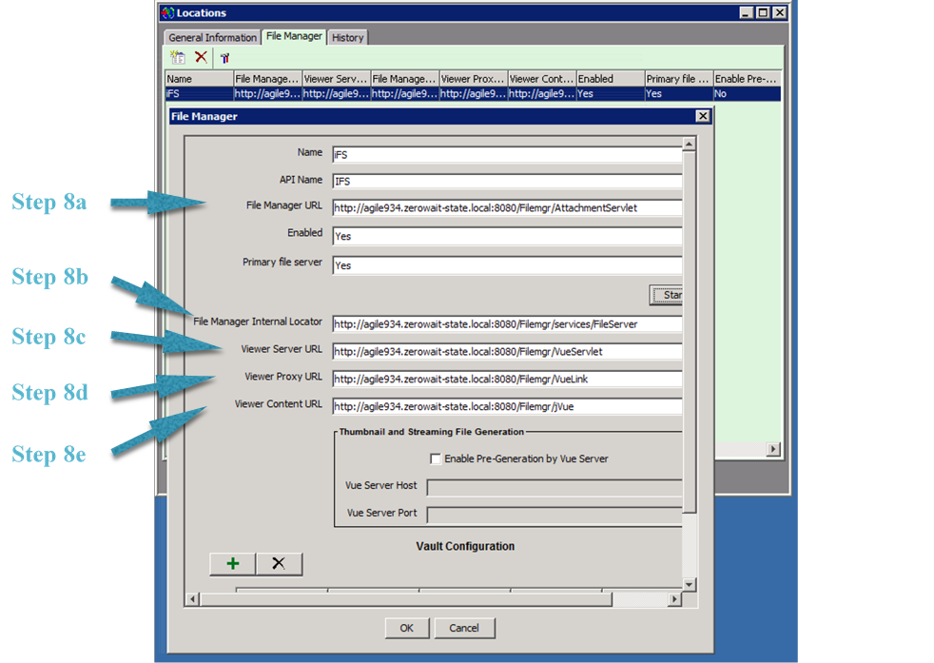Edit the Viewer Proxy URL field
This screenshot has height=663, width=934.
pos(504,379)
